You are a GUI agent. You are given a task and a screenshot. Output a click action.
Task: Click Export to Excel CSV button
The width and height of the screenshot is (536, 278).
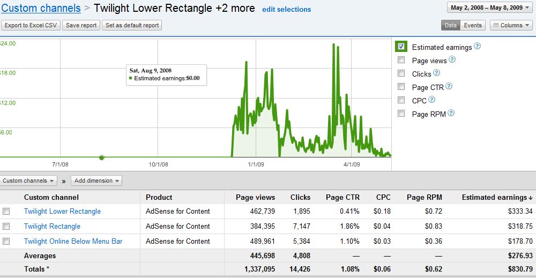31,25
